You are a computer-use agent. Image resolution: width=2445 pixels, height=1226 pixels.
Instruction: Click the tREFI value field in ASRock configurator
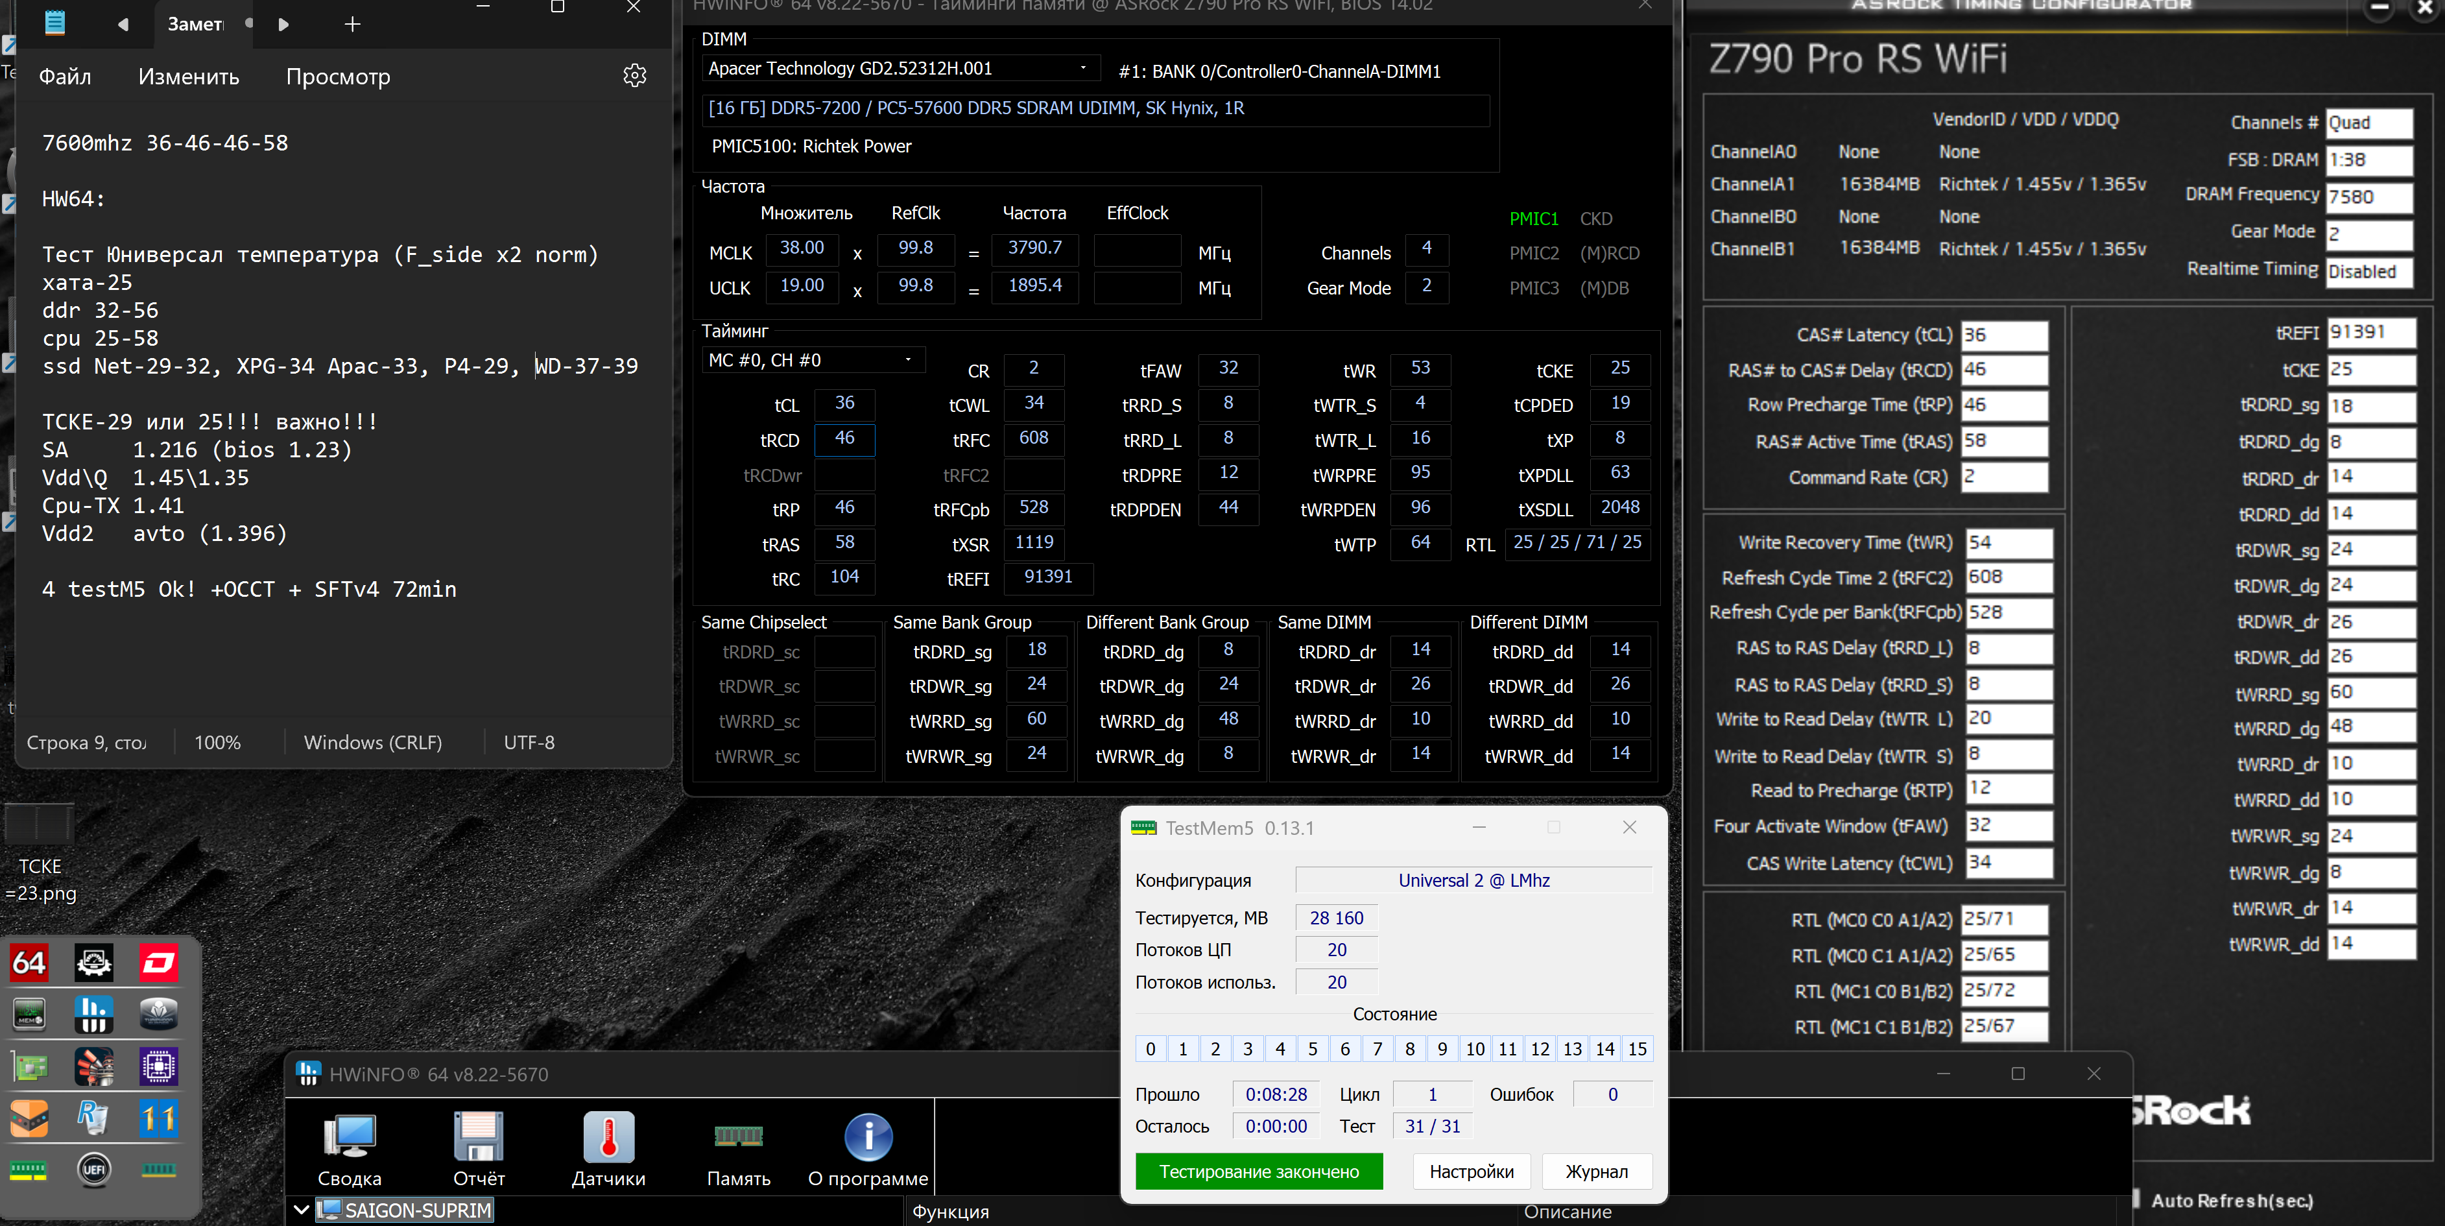(x=2370, y=332)
